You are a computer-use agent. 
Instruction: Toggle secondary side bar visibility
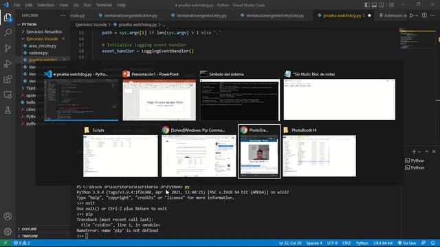382,5
